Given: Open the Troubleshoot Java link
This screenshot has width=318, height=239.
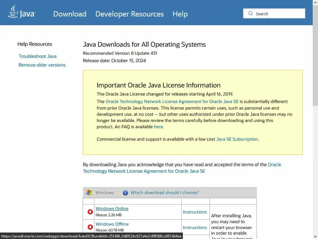Looking at the screenshot, I should pyautogui.click(x=38, y=56).
